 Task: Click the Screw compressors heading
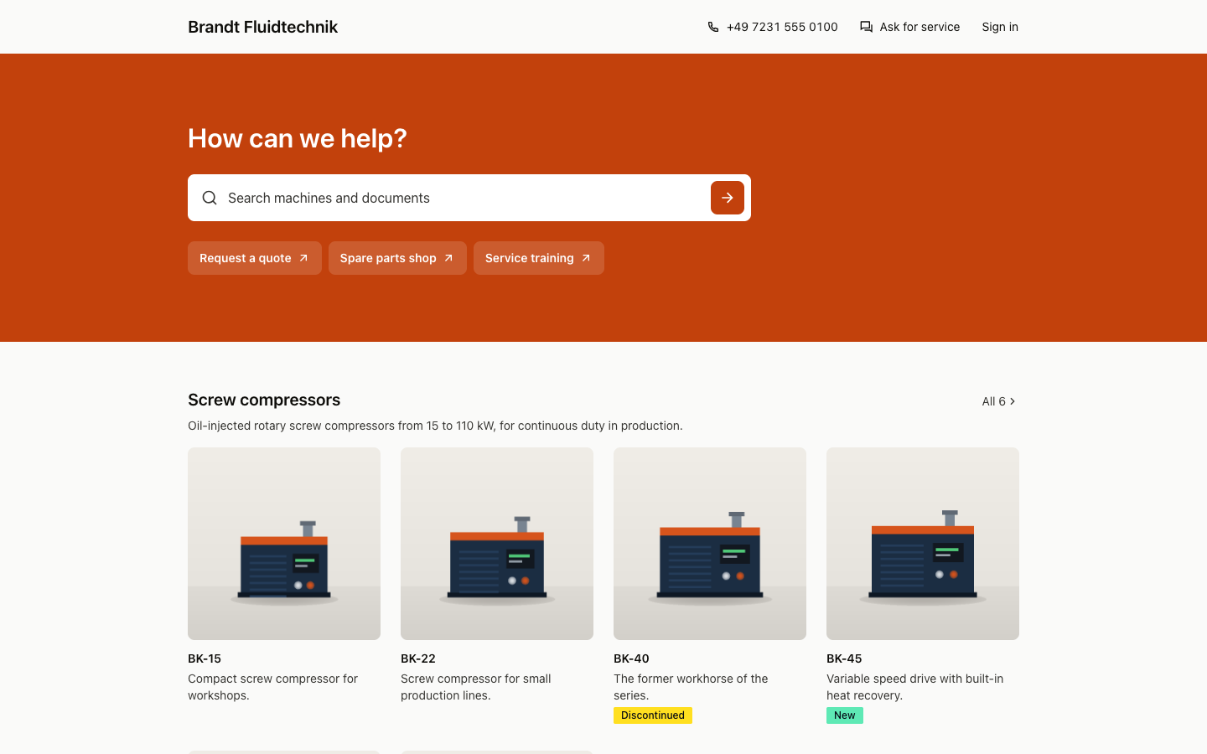coord(264,400)
